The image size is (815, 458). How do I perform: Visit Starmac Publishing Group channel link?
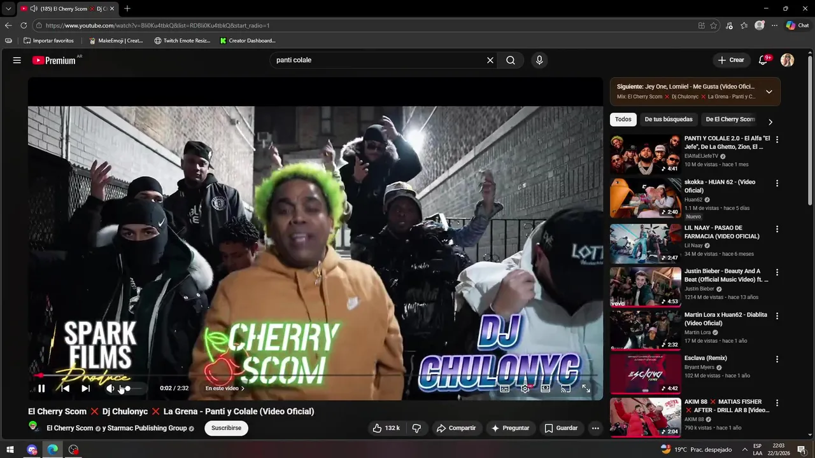pyautogui.click(x=147, y=428)
